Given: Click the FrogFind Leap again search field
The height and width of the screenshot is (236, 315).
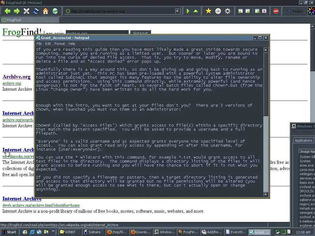Looking at the screenshot, I should tap(97, 32).
